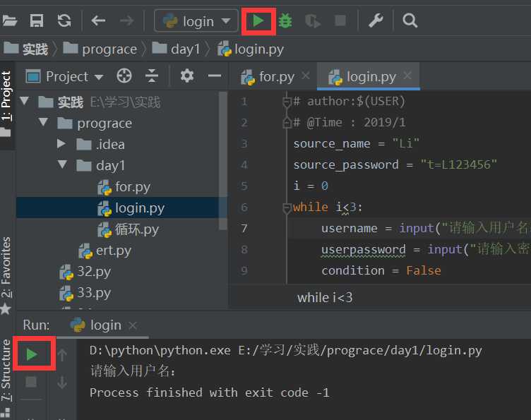Viewport: 531px width, 420px height.
Task: Select 32.py in the project tree
Action: [85, 272]
